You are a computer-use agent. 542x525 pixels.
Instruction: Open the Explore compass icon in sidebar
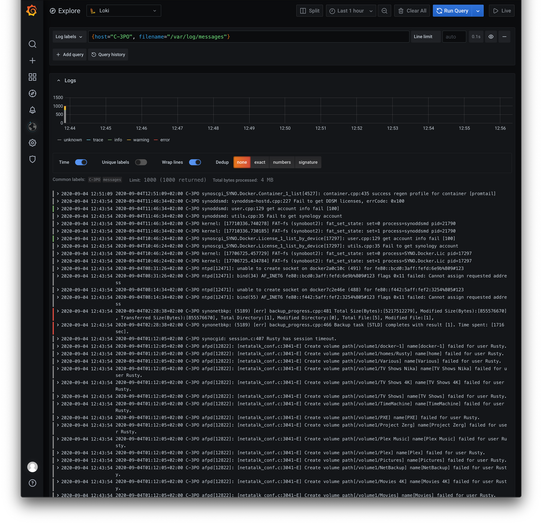[x=32, y=93]
